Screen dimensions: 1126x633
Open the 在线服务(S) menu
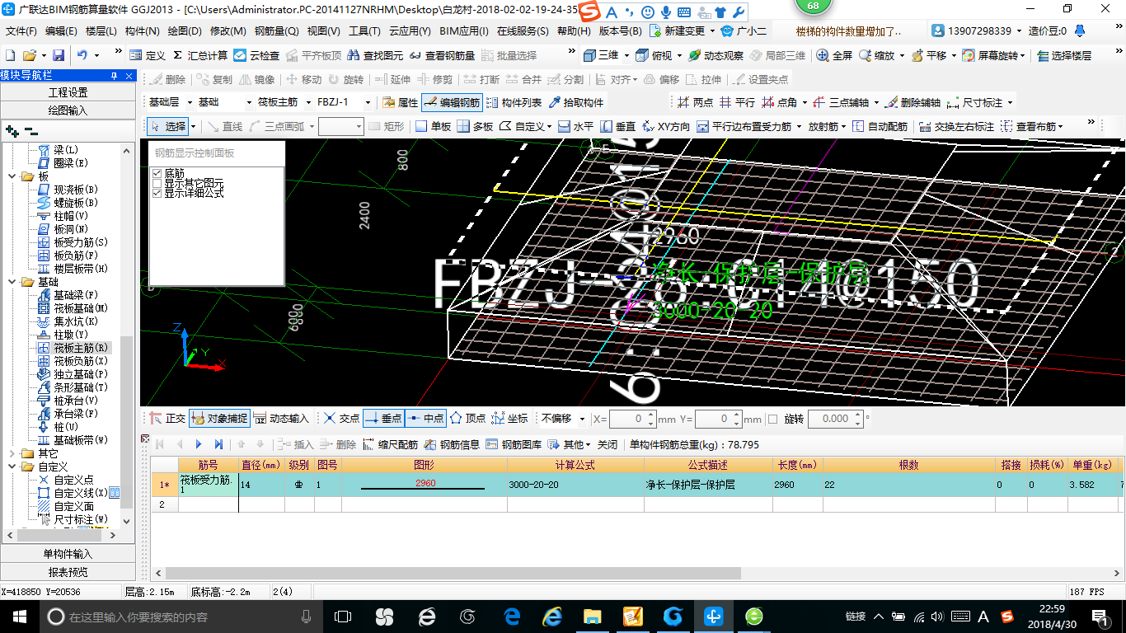523,31
